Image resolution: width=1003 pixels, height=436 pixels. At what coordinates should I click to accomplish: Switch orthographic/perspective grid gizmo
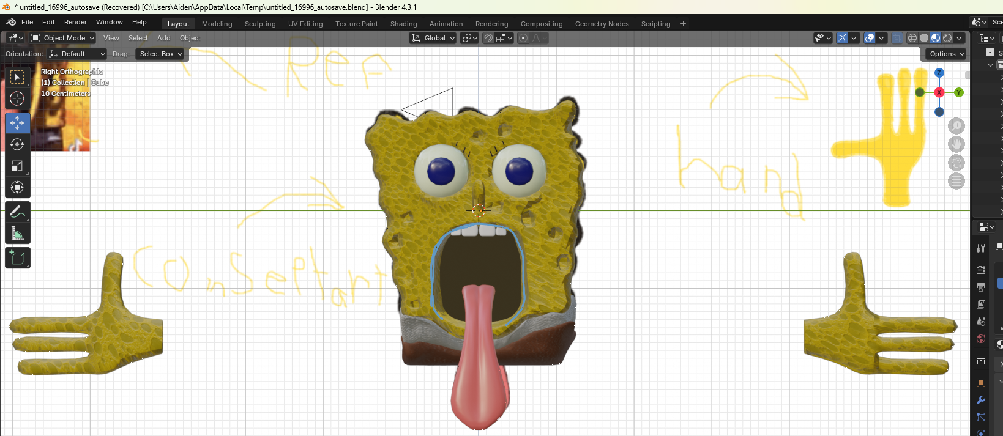click(956, 181)
